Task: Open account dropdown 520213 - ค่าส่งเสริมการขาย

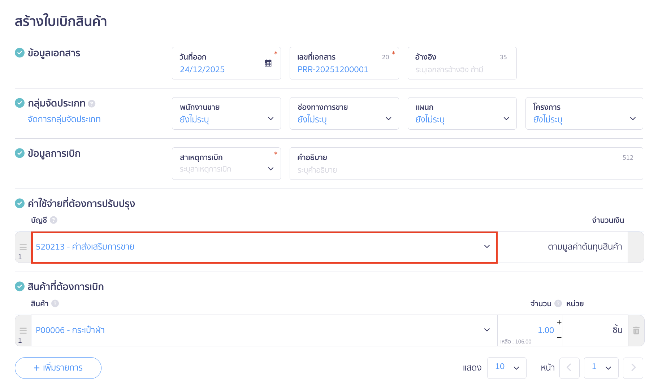Action: (264, 247)
